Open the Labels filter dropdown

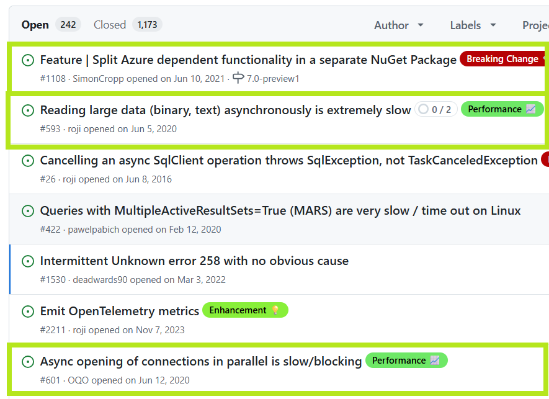[473, 25]
